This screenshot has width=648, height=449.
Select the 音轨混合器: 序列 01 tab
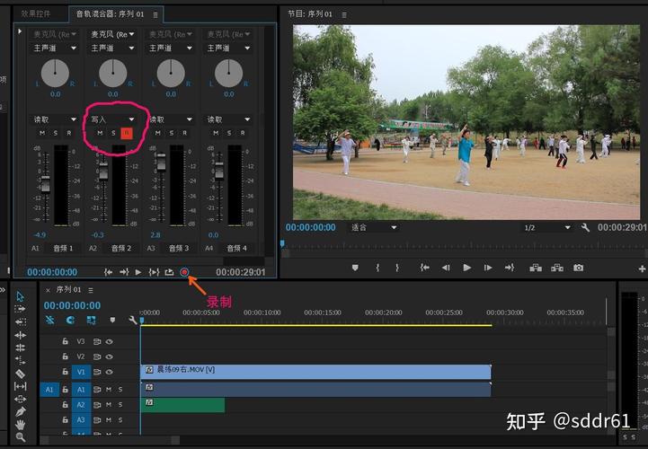pyautogui.click(x=112, y=14)
